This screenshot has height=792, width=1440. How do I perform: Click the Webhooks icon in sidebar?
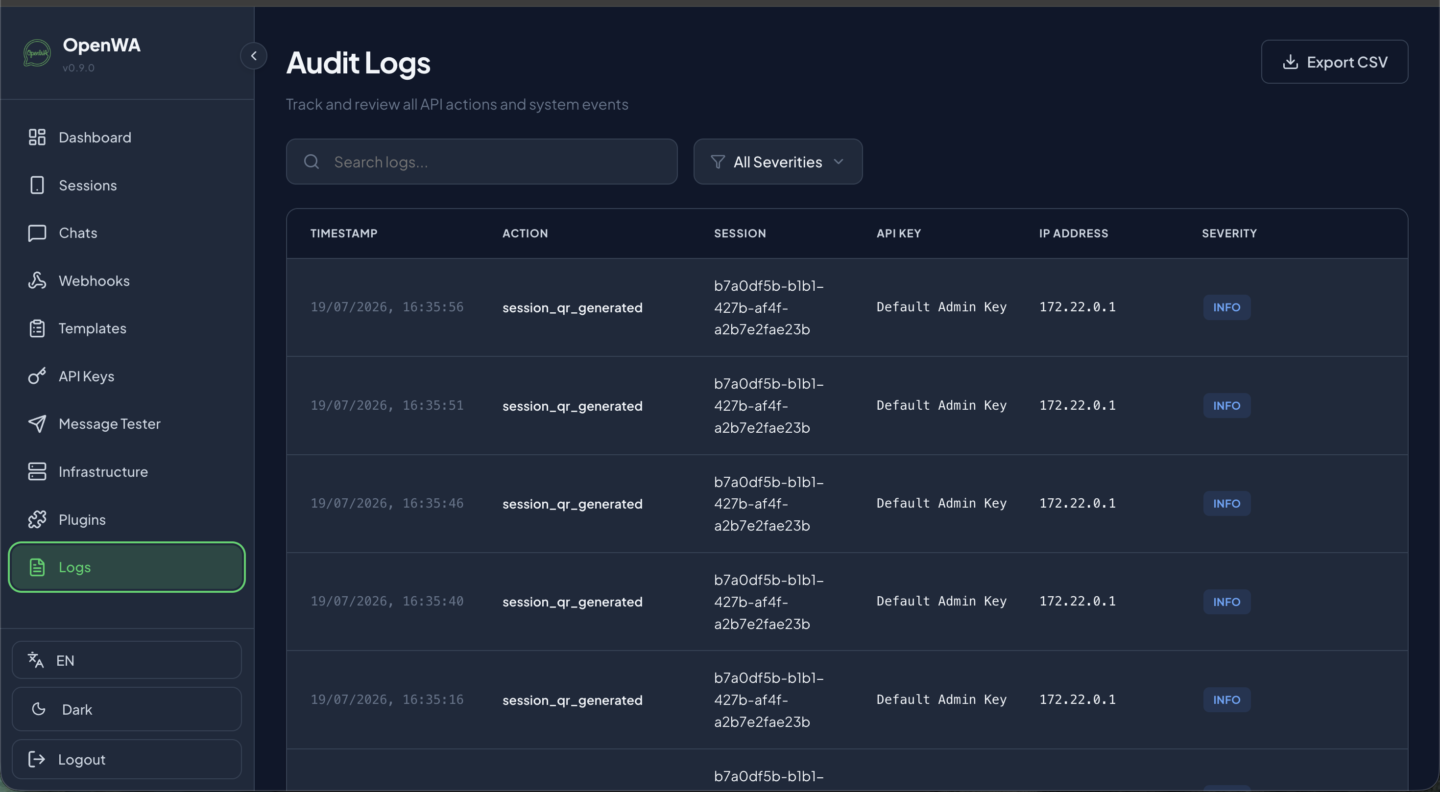coord(37,280)
